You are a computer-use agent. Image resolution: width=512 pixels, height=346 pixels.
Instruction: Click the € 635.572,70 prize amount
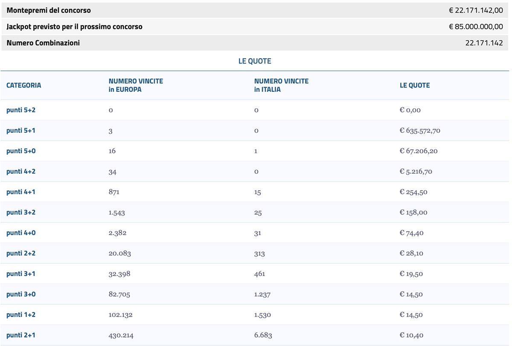tap(420, 131)
